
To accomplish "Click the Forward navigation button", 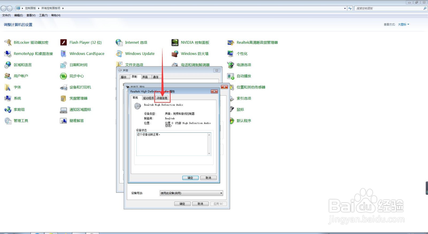I will 10,9.
